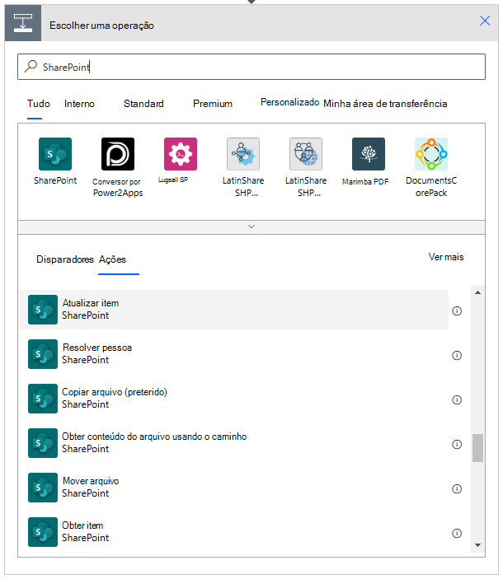
Task: Click the search field containing SharePoint
Action: [251, 67]
